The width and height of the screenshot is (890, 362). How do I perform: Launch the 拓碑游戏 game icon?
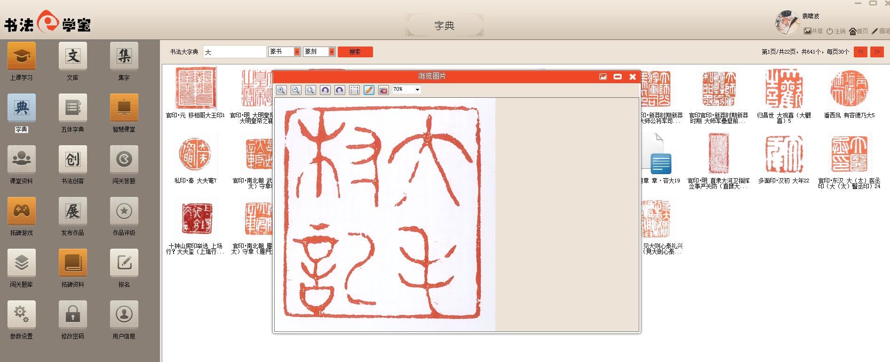(x=22, y=212)
